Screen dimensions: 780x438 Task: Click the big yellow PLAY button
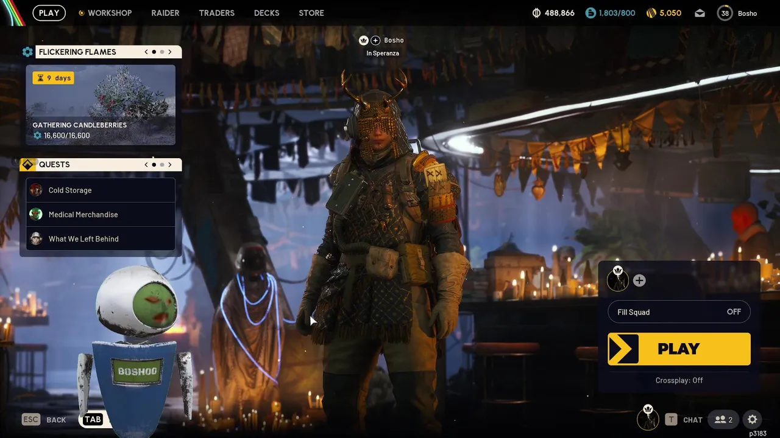[x=679, y=349]
